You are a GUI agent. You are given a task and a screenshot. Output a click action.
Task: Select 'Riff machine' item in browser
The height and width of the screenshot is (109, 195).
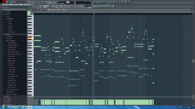tap(11, 32)
